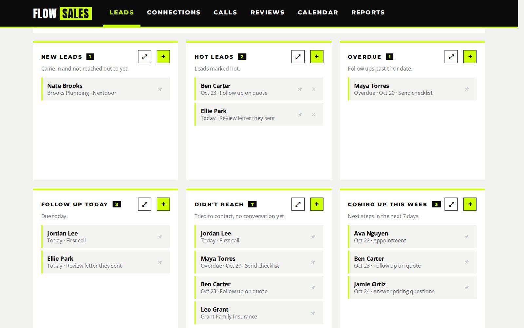Open the Calendar tab
Screen dimensions: 524x328
[318, 12]
